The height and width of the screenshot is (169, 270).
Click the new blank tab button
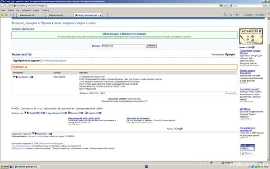pyautogui.click(x=106, y=15)
